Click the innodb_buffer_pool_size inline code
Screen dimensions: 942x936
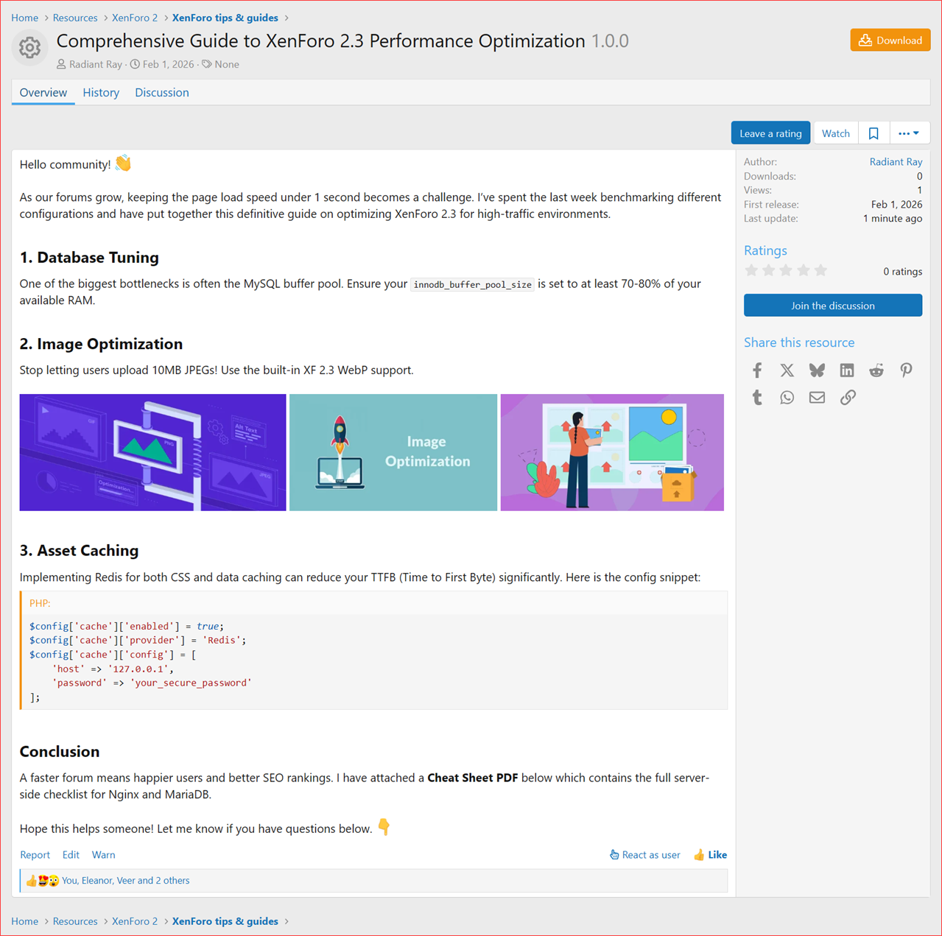tap(473, 285)
